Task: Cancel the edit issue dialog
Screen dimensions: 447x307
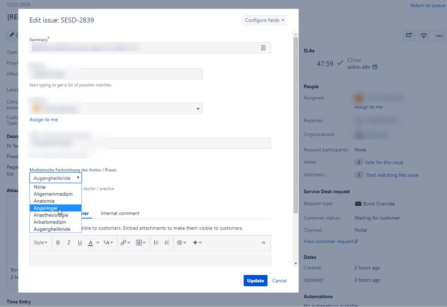Action: 279,281
